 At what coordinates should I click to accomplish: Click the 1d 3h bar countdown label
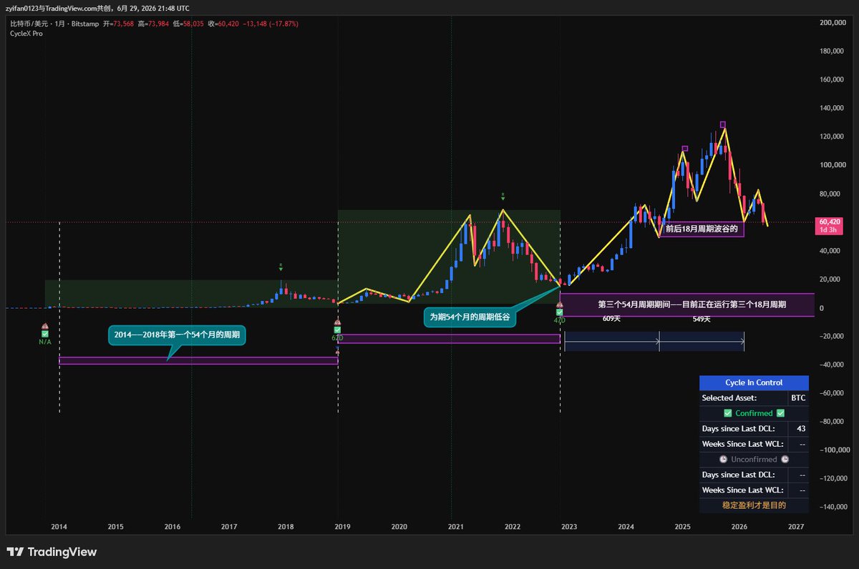[828, 229]
